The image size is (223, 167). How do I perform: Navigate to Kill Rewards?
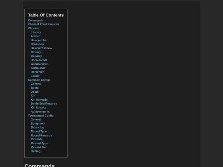coord(39,100)
